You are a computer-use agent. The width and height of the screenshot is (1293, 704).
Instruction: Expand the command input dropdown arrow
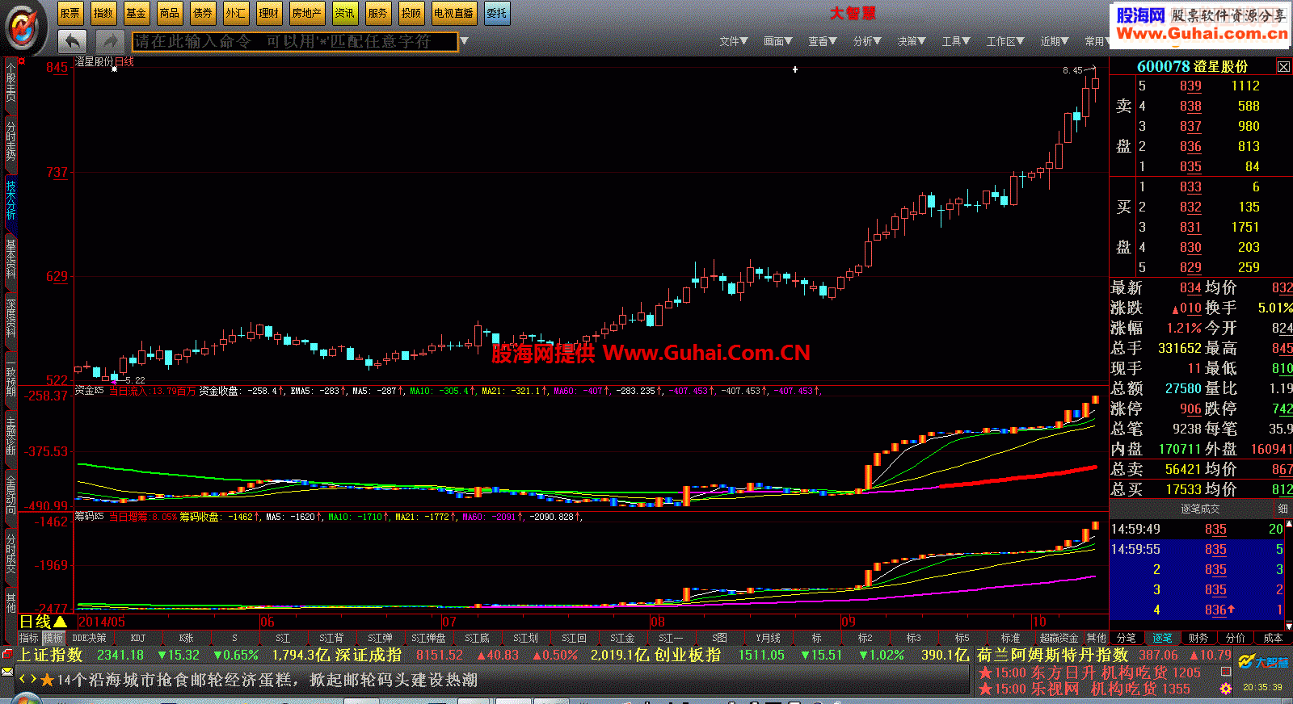point(465,41)
